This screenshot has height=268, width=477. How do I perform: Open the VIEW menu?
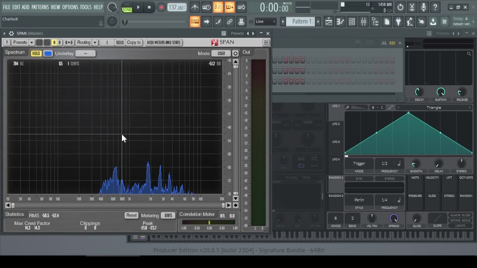(55, 7)
